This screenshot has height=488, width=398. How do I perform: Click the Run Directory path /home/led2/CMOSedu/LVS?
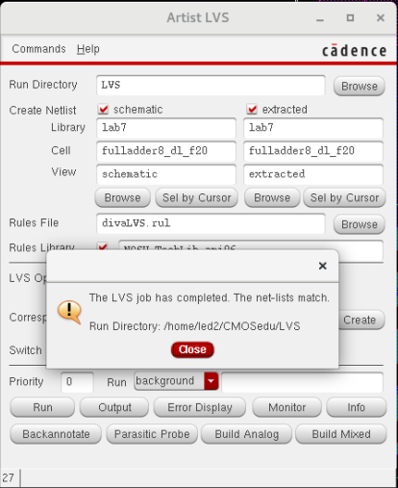pos(232,326)
